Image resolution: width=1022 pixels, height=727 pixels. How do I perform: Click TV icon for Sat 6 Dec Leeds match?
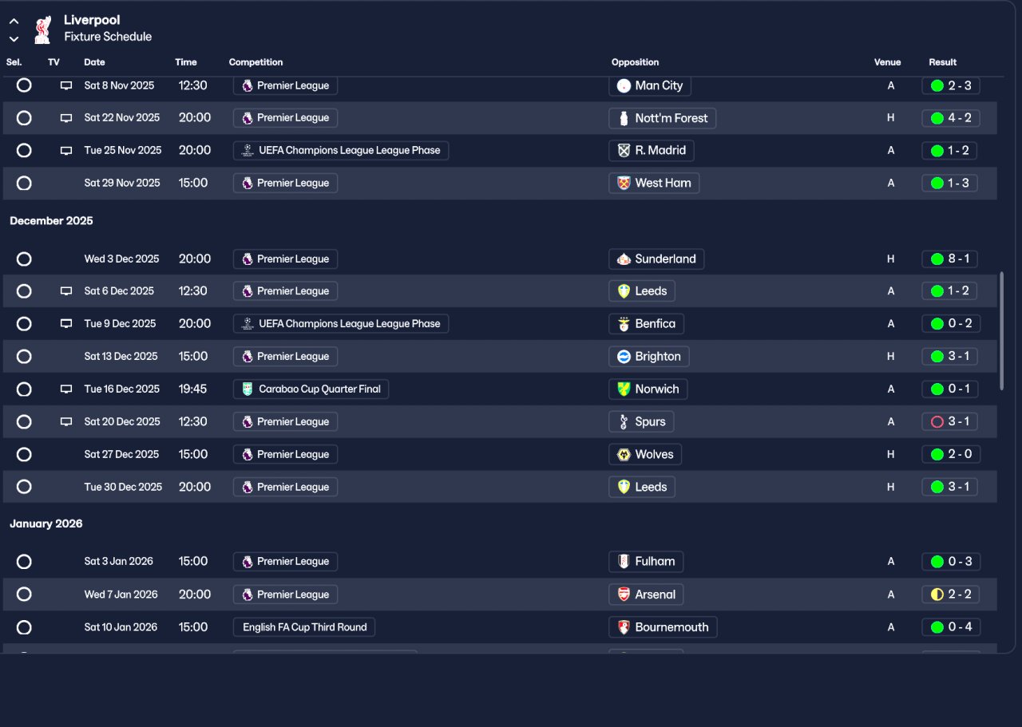[x=66, y=291]
